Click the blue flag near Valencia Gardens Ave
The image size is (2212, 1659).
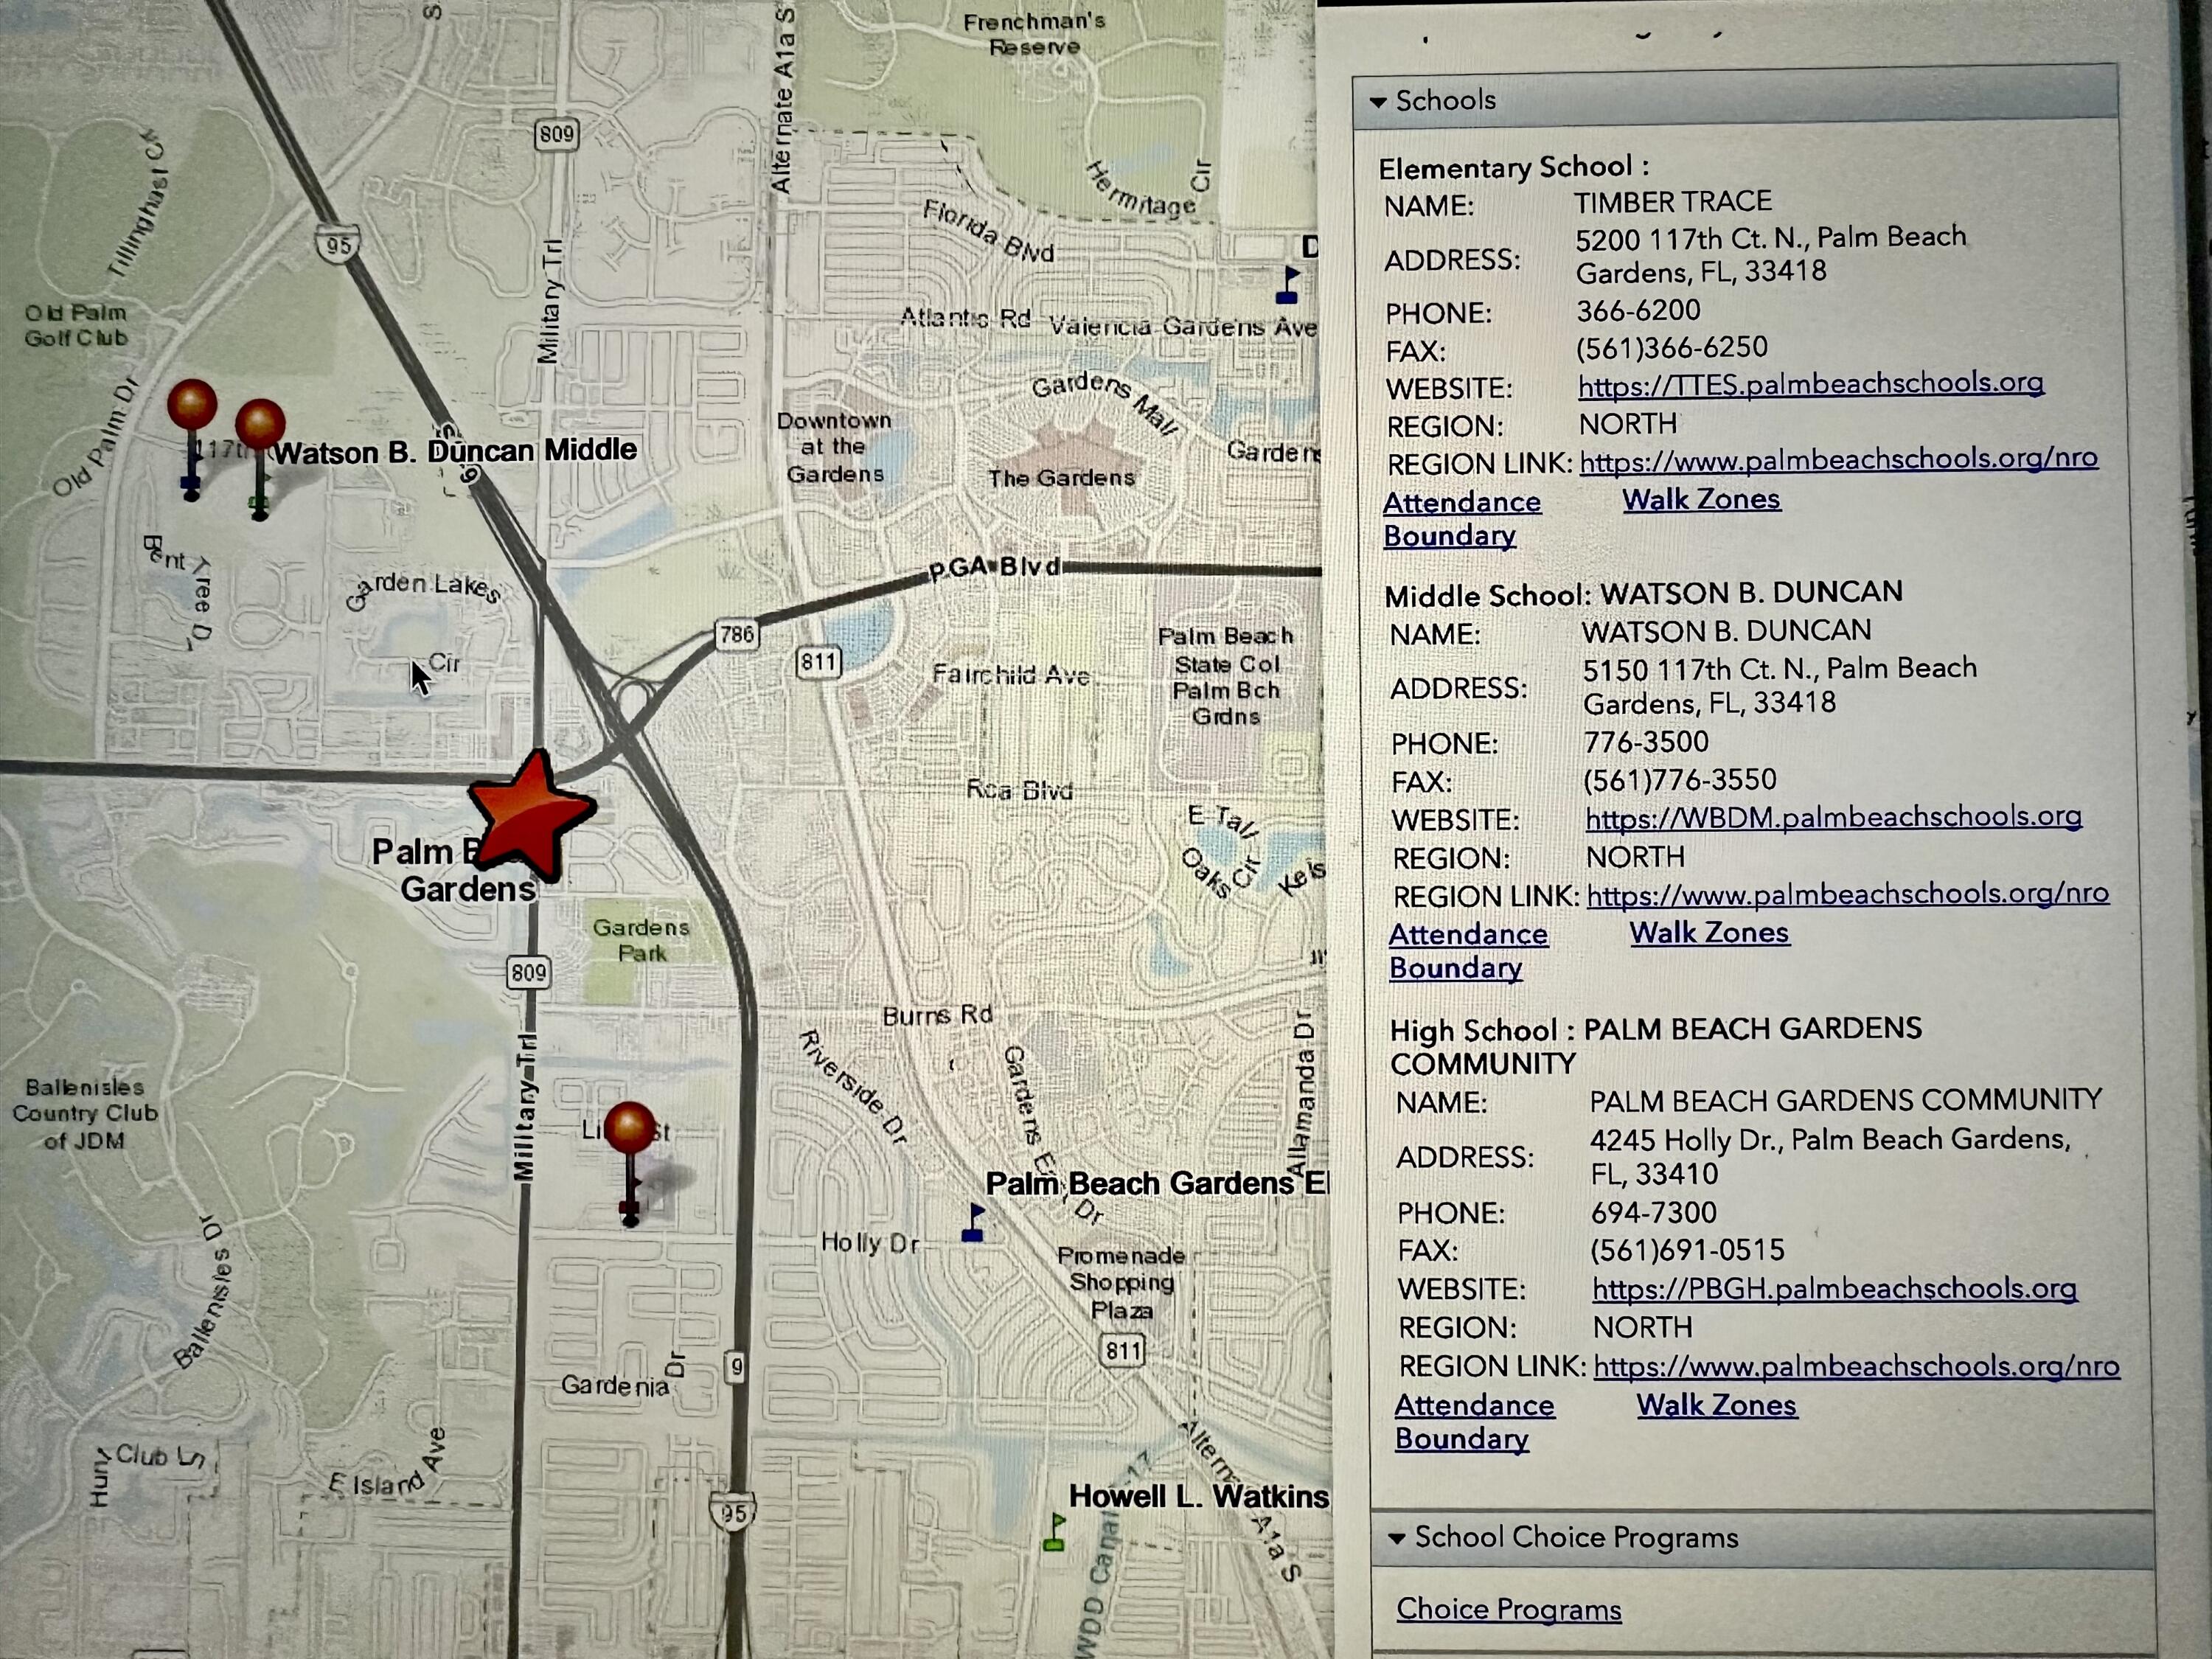tap(1288, 285)
